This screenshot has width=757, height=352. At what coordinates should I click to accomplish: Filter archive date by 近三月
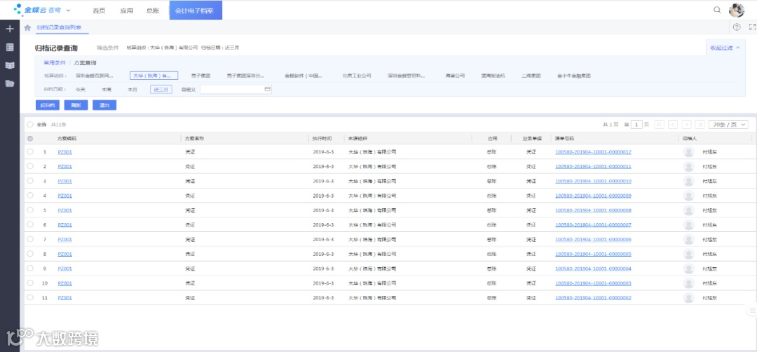tap(161, 89)
